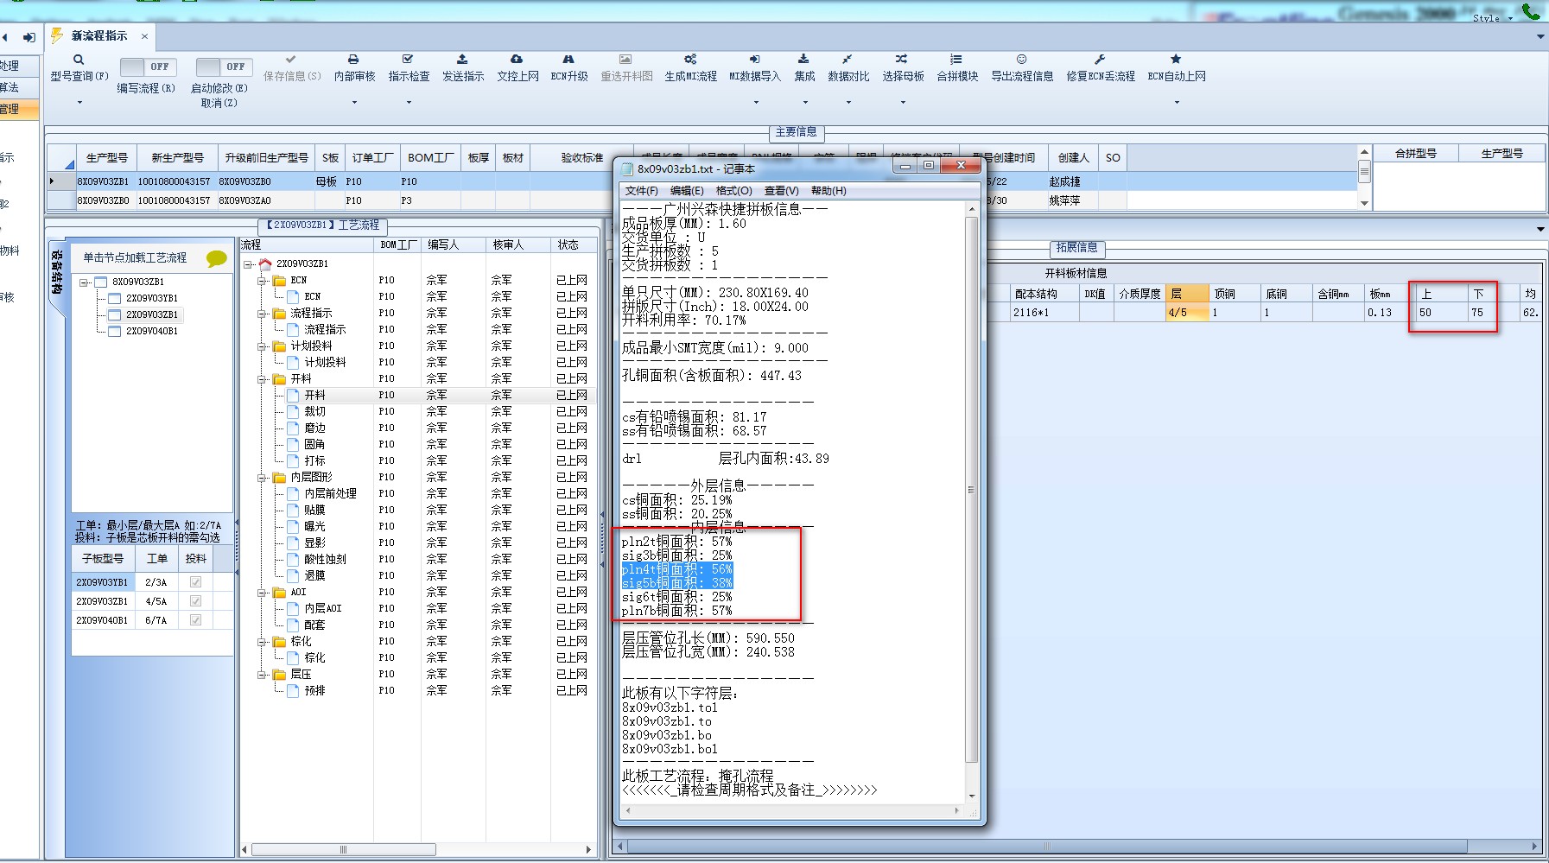Click the left-arrow icon beside the tab strip
The height and width of the screenshot is (863, 1549).
click(4, 37)
